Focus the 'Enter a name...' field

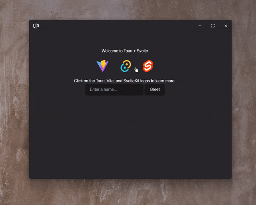[114, 89]
